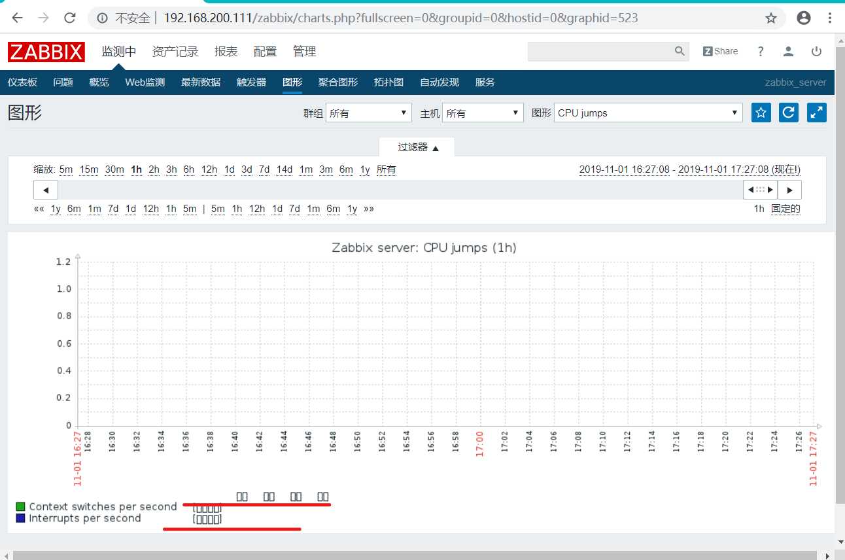The width and height of the screenshot is (845, 560).
Task: Click the logout power icon
Action: coord(816,51)
